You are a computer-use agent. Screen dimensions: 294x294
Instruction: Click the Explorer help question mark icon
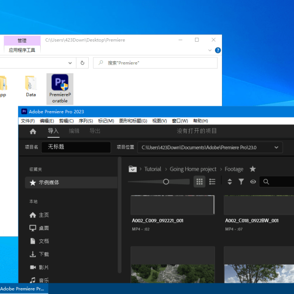click(x=218, y=50)
